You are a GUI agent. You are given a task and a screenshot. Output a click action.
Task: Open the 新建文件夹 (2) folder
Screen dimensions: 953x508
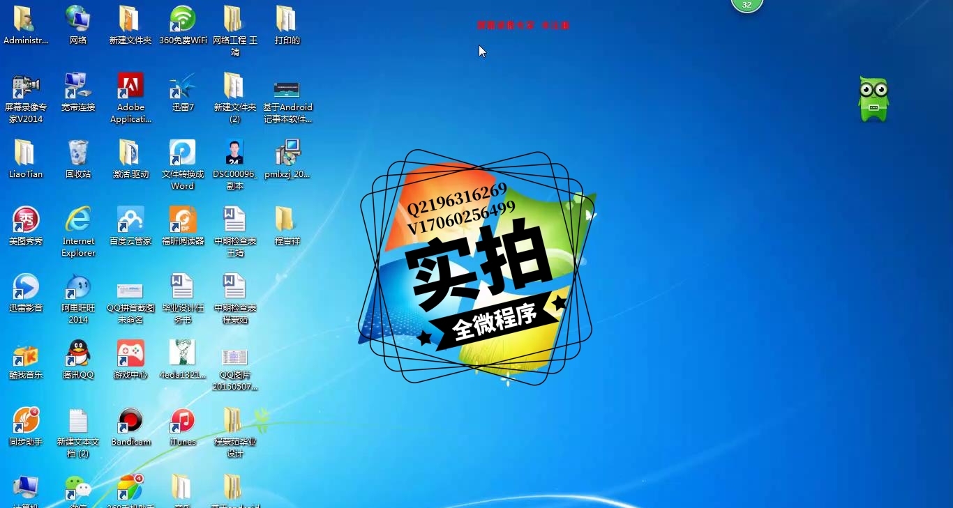click(235, 98)
